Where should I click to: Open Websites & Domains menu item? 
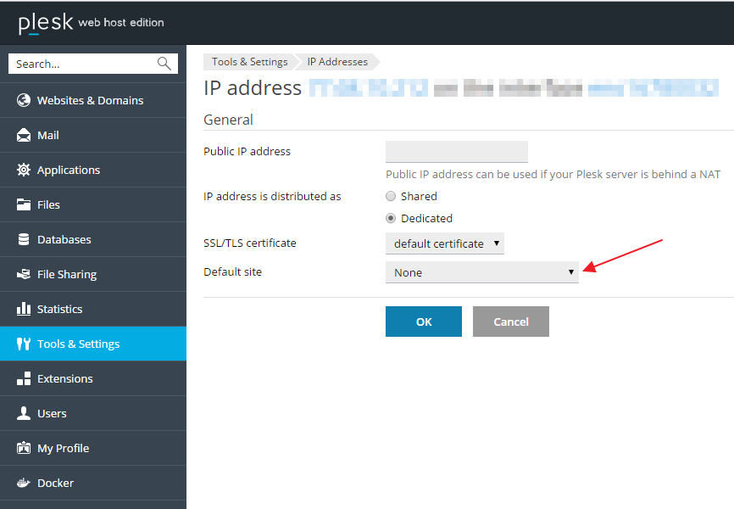pos(93,100)
